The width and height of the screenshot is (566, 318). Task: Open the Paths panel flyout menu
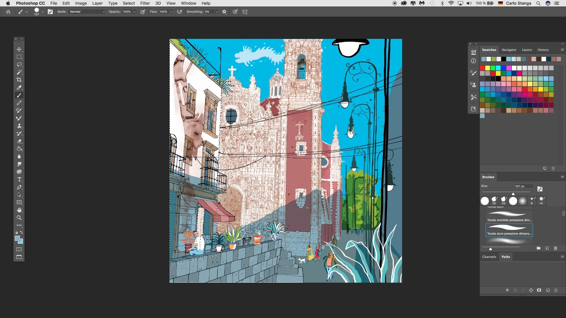click(562, 257)
